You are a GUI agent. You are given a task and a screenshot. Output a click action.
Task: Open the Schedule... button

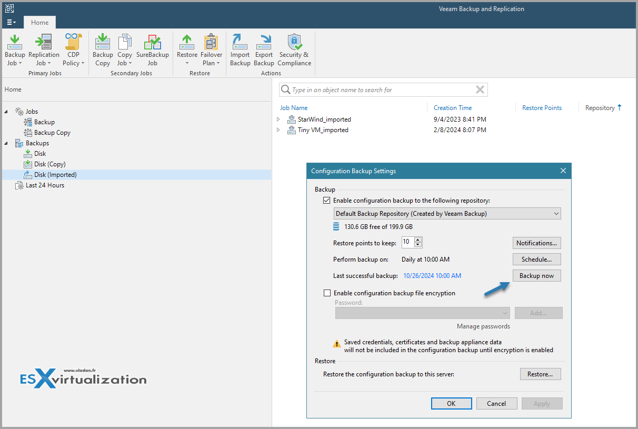(536, 260)
